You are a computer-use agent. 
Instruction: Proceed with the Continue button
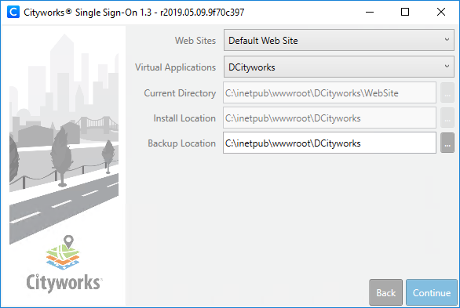tap(432, 292)
